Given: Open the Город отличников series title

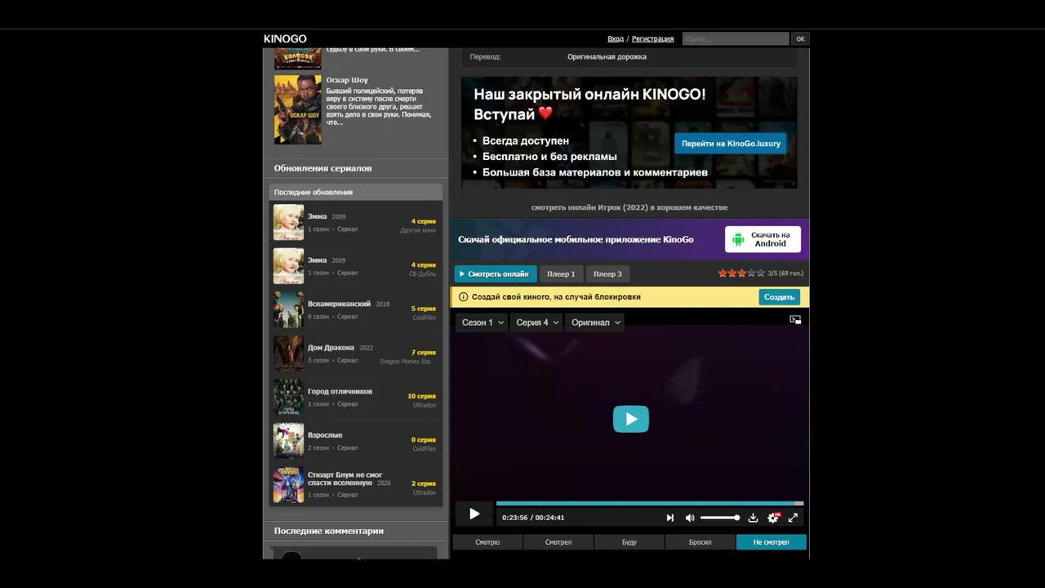Looking at the screenshot, I should tap(340, 391).
